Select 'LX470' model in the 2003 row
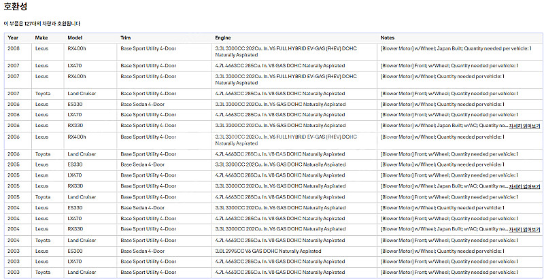Image resolution: width=544 pixels, height=280 pixels. tap(75, 262)
